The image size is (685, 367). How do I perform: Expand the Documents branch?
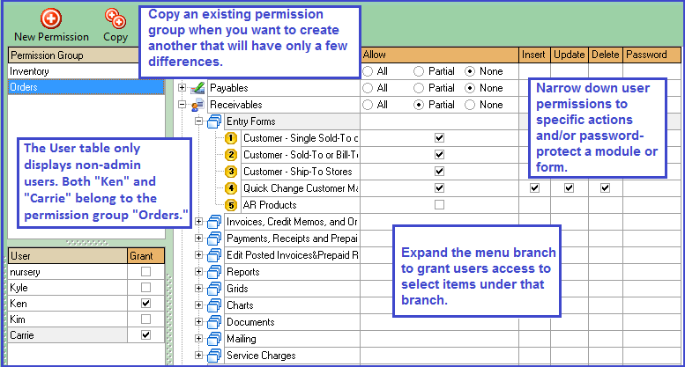198,321
